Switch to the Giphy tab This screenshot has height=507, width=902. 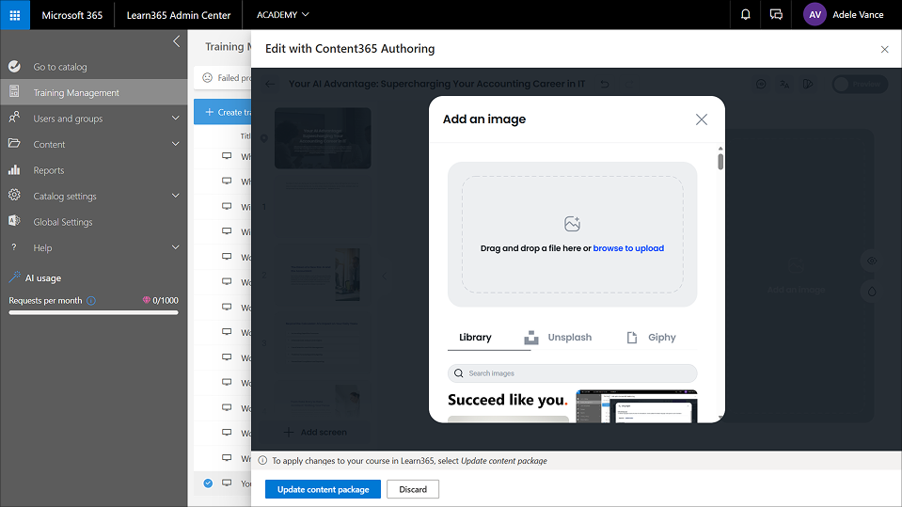pyautogui.click(x=651, y=338)
